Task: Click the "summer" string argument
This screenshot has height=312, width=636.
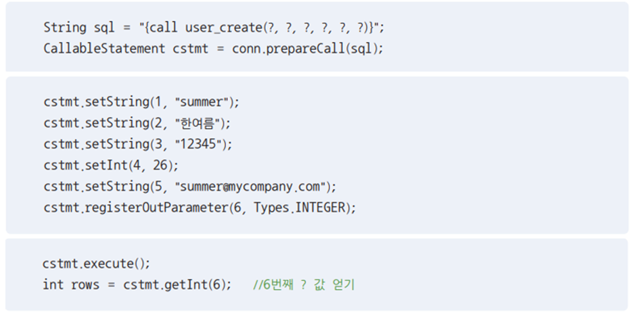Action: click(201, 102)
